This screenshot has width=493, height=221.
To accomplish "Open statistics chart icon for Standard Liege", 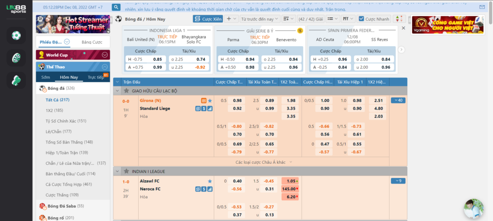I will click(x=210, y=109).
